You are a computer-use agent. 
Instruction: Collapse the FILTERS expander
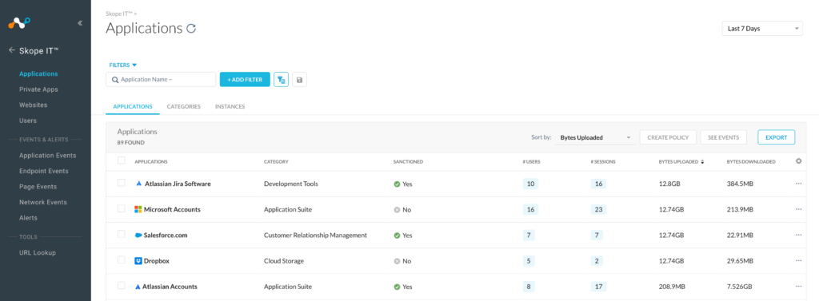[122, 65]
